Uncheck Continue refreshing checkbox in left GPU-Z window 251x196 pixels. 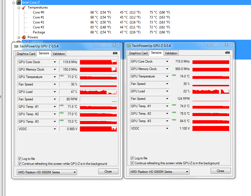[20, 163]
